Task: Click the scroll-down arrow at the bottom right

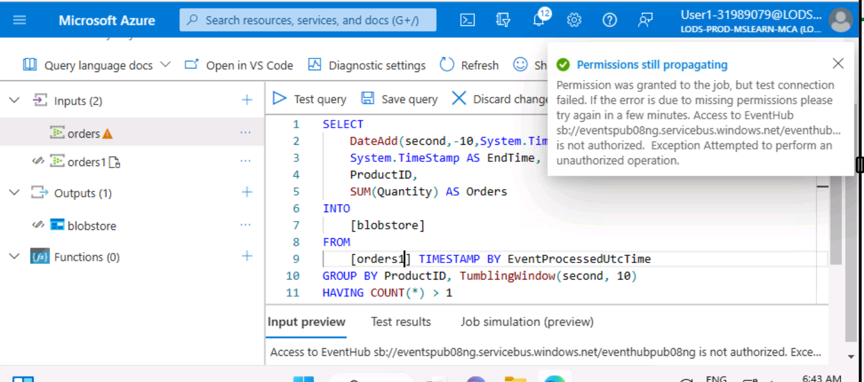Action: [851, 357]
